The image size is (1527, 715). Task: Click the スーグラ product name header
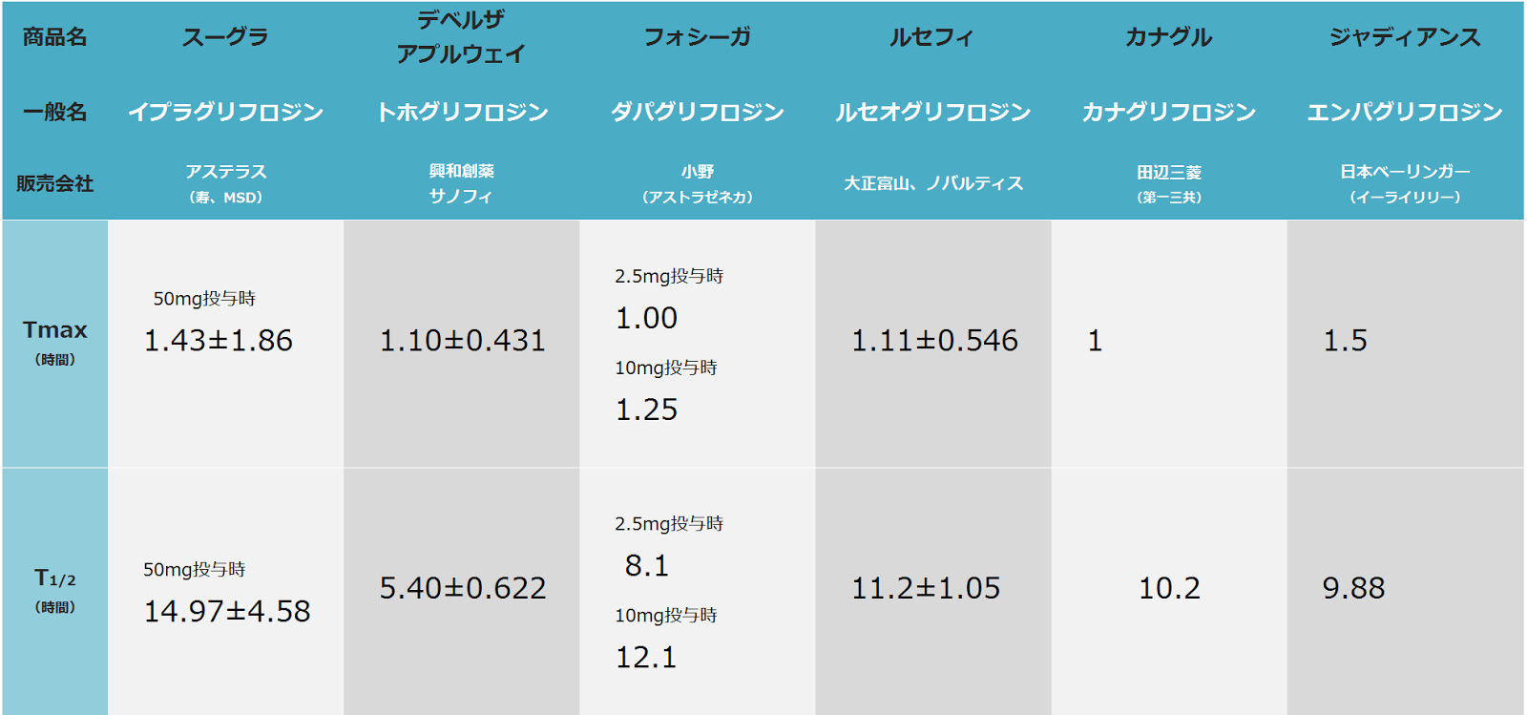pyautogui.click(x=225, y=37)
